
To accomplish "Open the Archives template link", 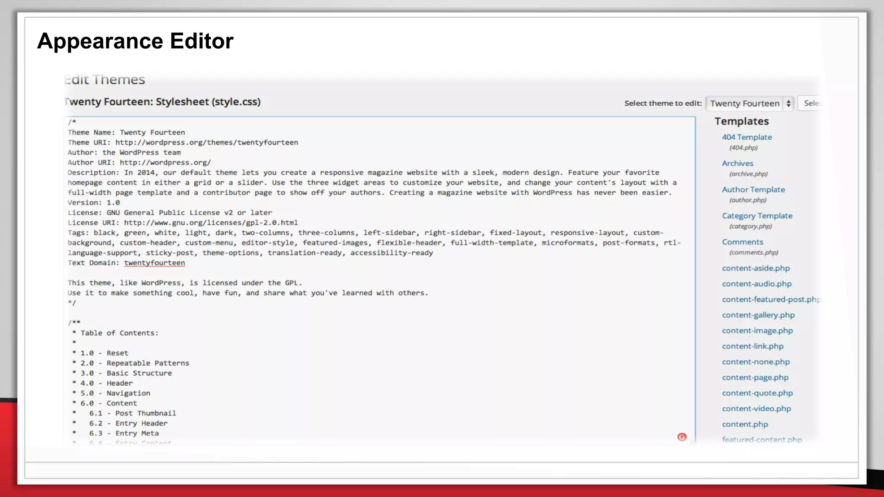I will (x=738, y=164).
